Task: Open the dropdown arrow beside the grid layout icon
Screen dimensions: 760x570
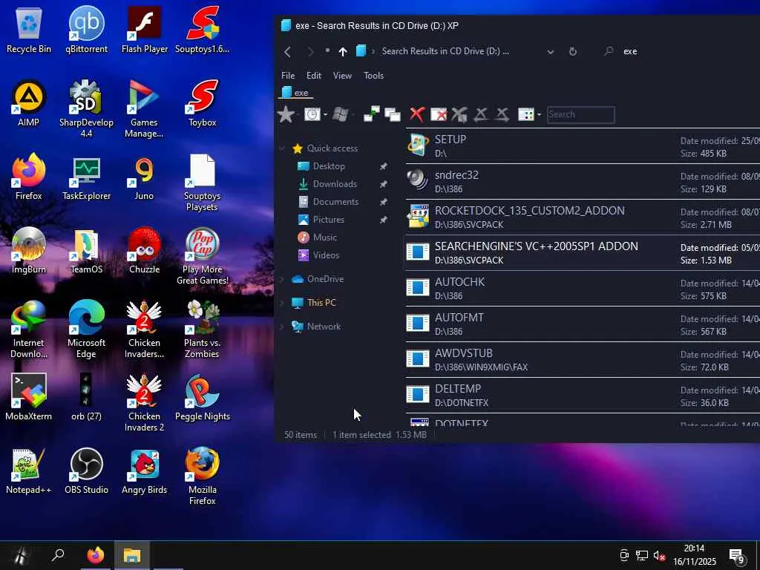Action: 539,115
